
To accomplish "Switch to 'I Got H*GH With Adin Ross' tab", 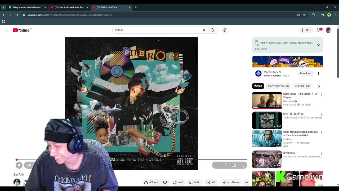I will (69, 7).
